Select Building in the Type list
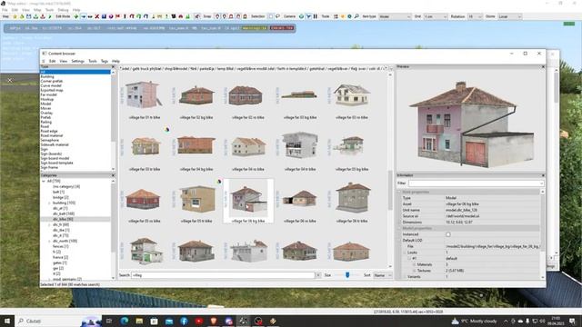582x327 pixels. pos(47,76)
